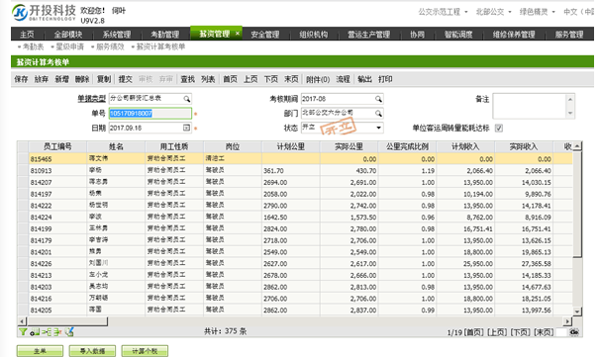The width and height of the screenshot is (600, 357).
Task: Open the 星级申请 submenu link
Action: point(69,46)
